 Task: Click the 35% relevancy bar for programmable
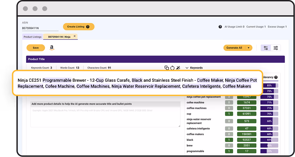pyautogui.click(x=269, y=151)
